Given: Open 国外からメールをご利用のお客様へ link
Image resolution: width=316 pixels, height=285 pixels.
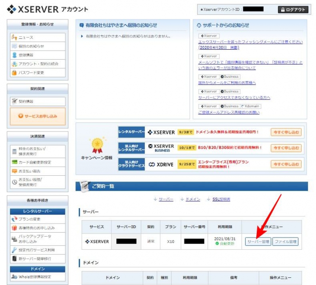Looking at the screenshot, I should [x=227, y=83].
